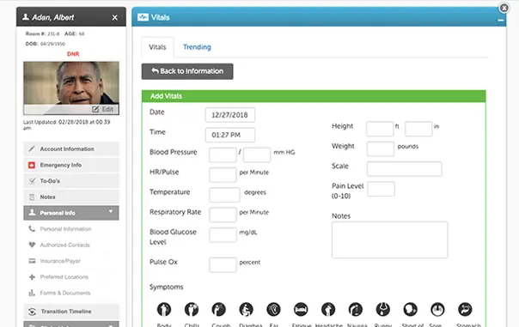Click the red DNR label
Viewport: 519px width, 327px height.
coord(73,54)
